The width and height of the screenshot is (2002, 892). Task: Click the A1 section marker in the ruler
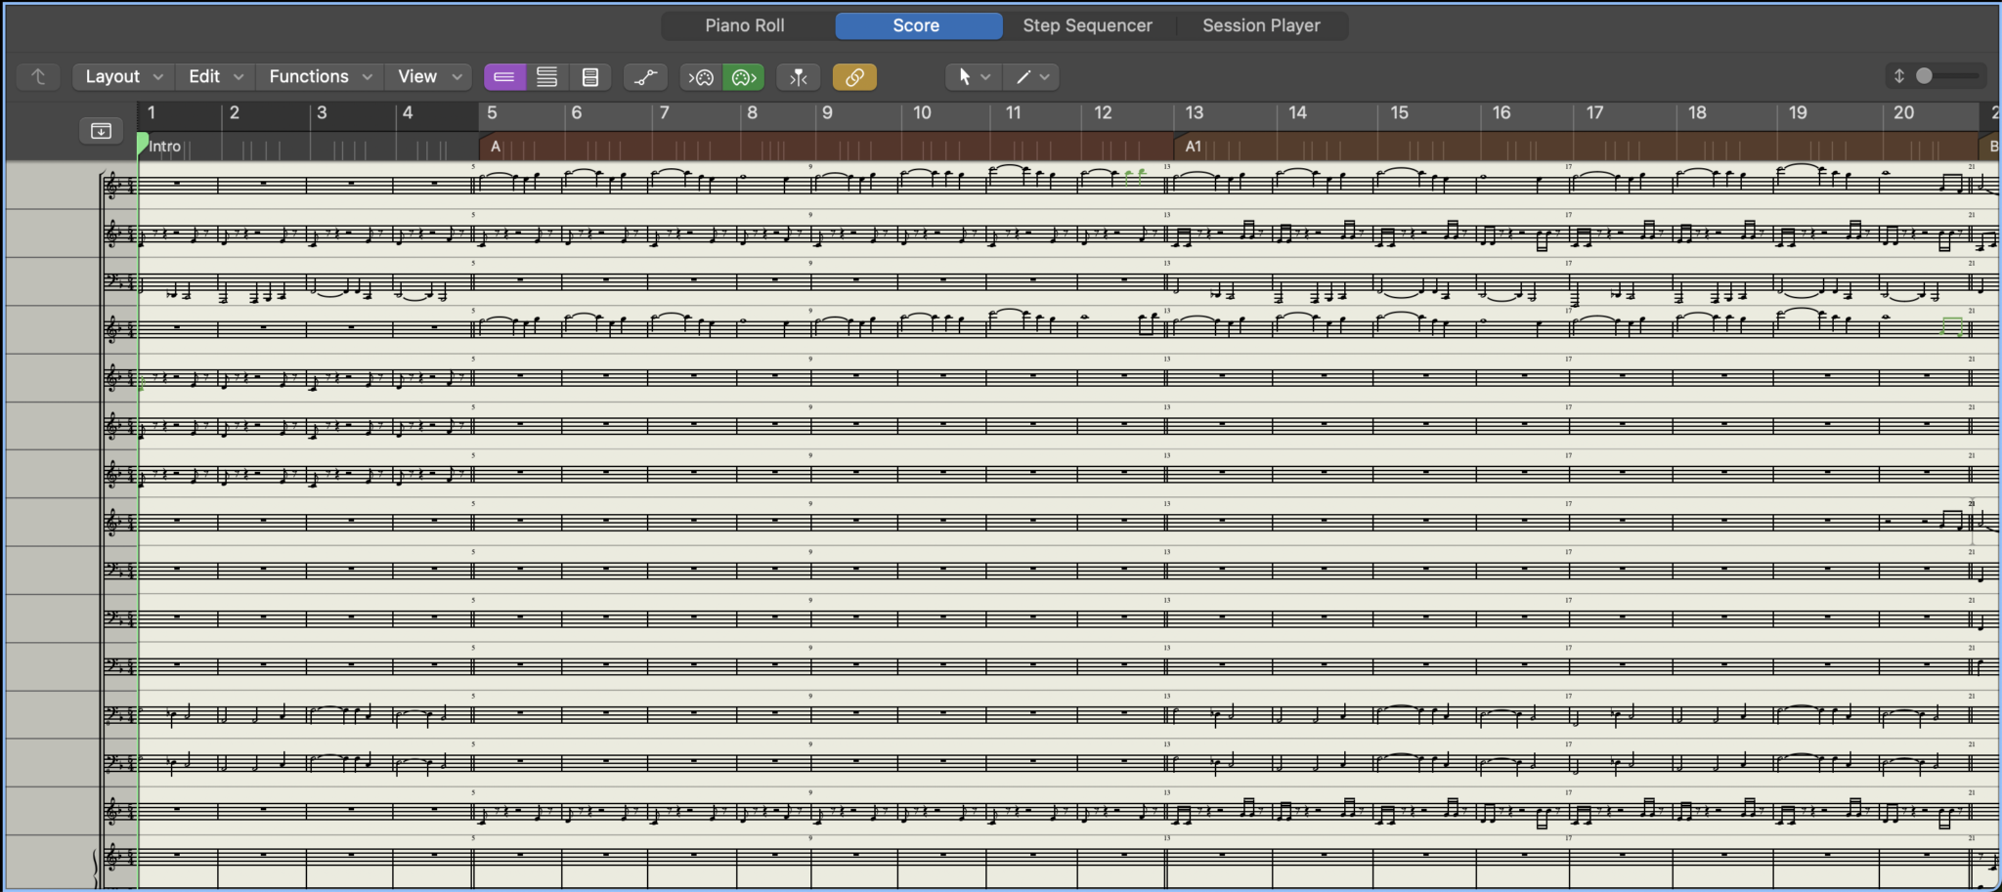coord(1195,147)
